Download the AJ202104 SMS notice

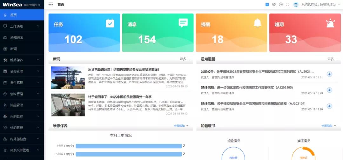[329, 106]
